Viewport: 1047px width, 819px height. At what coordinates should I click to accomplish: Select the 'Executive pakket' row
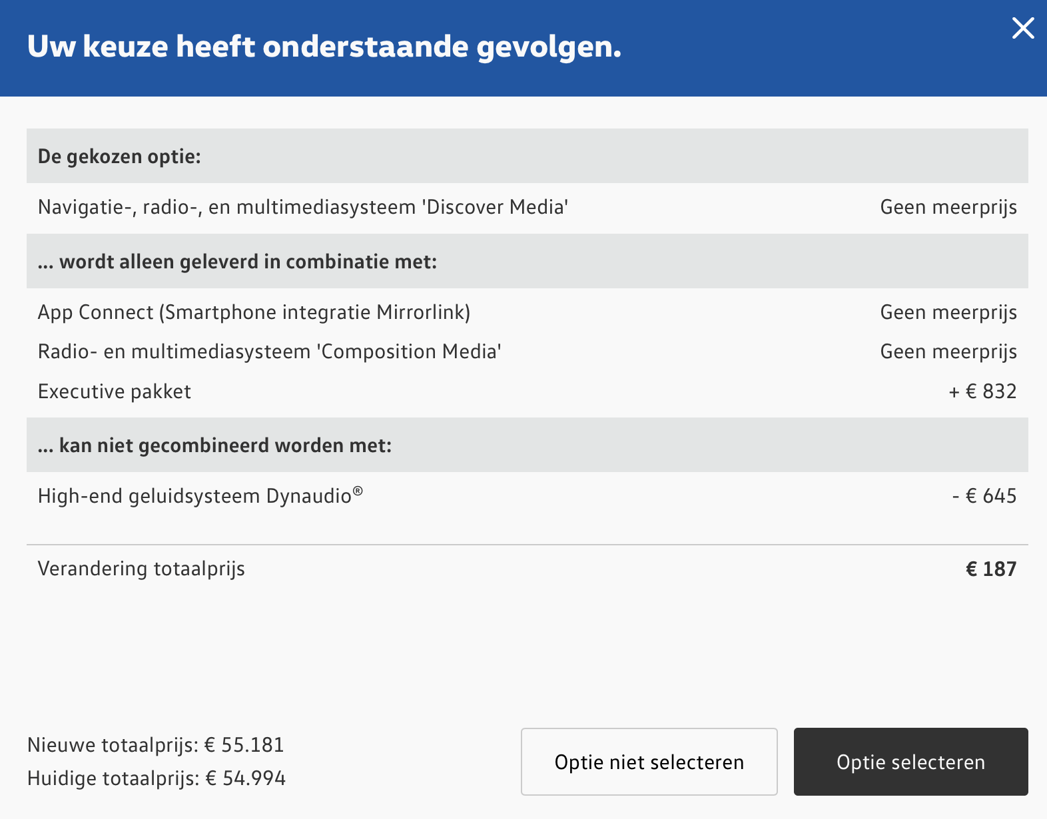pyautogui.click(x=115, y=392)
